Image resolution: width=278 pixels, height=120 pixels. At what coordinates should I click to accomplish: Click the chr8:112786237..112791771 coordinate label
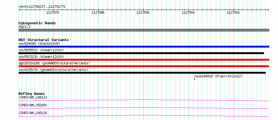pyautogui.click(x=42, y=7)
